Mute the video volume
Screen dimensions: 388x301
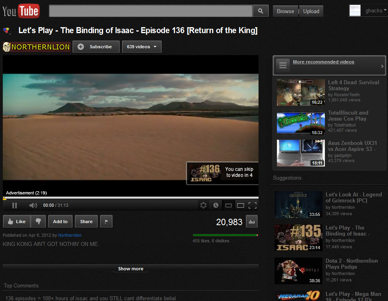[32, 205]
